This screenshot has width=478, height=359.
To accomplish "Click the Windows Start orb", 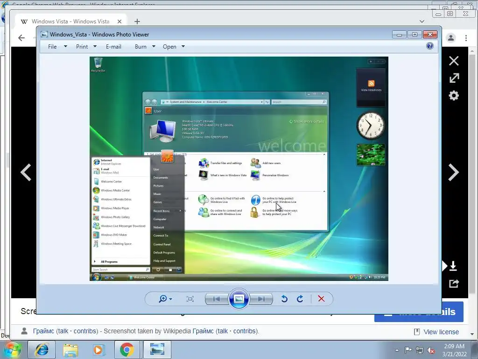I will click(x=13, y=350).
